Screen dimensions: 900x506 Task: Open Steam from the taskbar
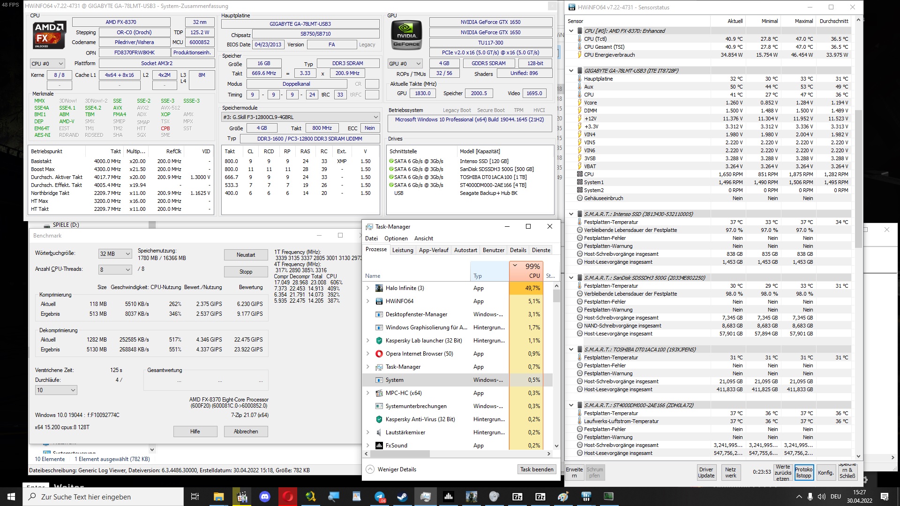pos(402,497)
